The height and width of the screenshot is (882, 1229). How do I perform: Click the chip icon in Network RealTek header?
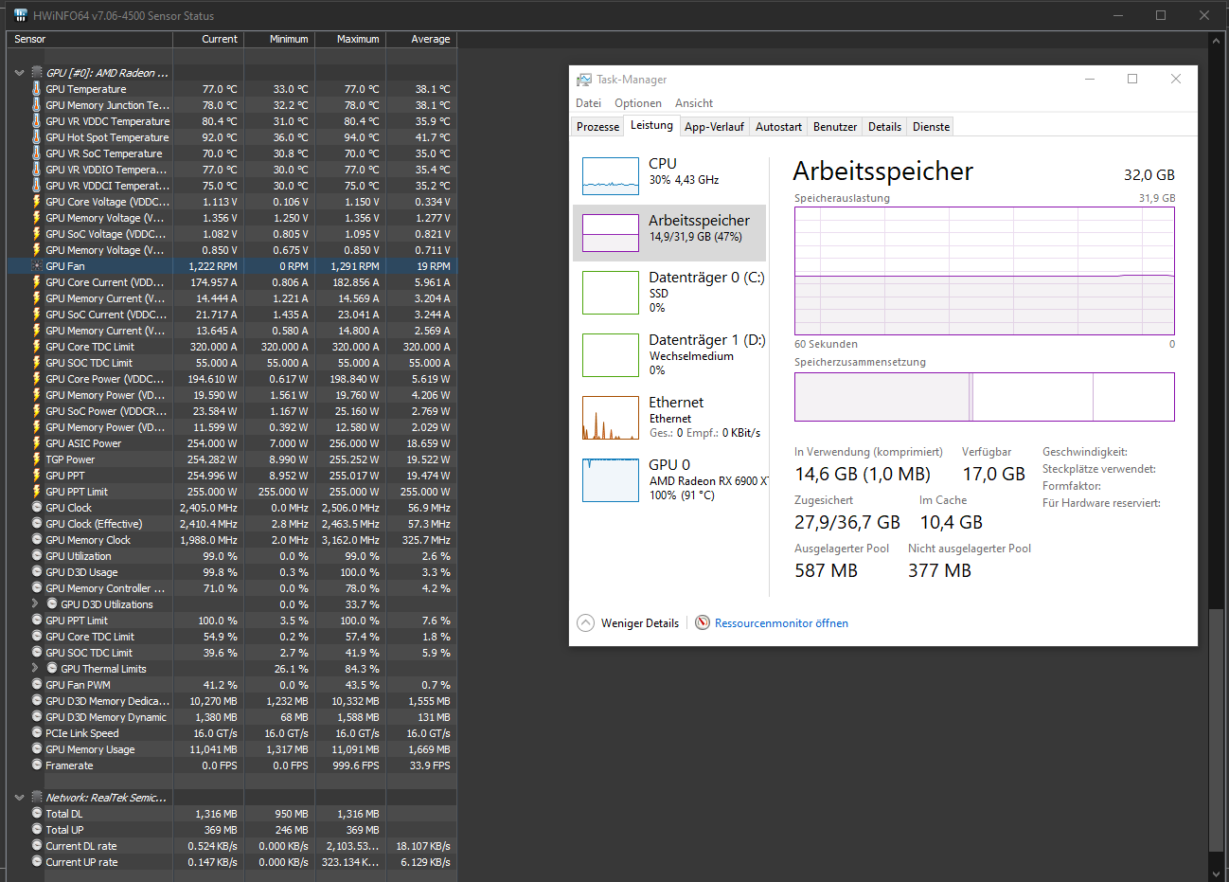pyautogui.click(x=37, y=798)
